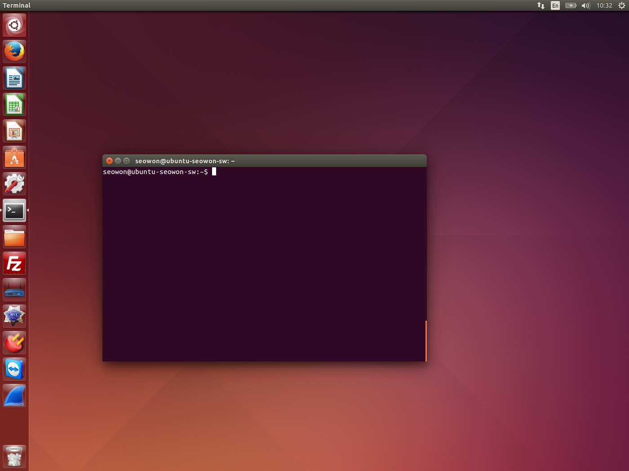Open the battery status indicator
Image resolution: width=629 pixels, height=471 pixels.
coord(571,5)
